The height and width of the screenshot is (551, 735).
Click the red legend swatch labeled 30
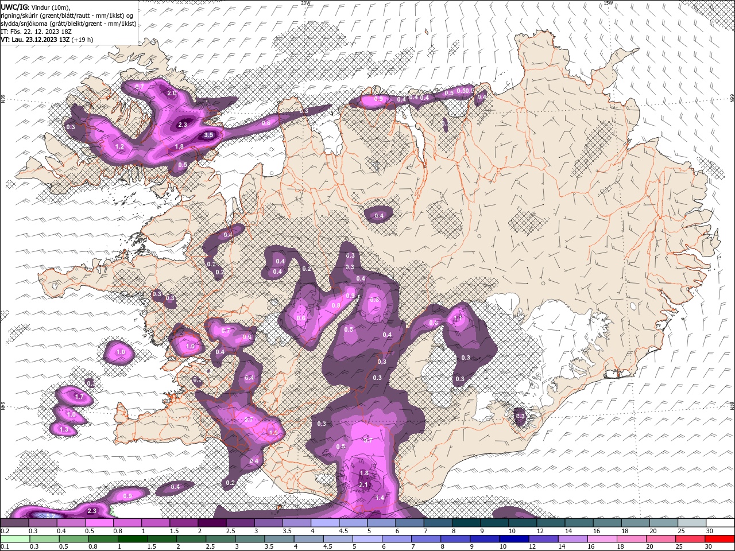point(720,539)
